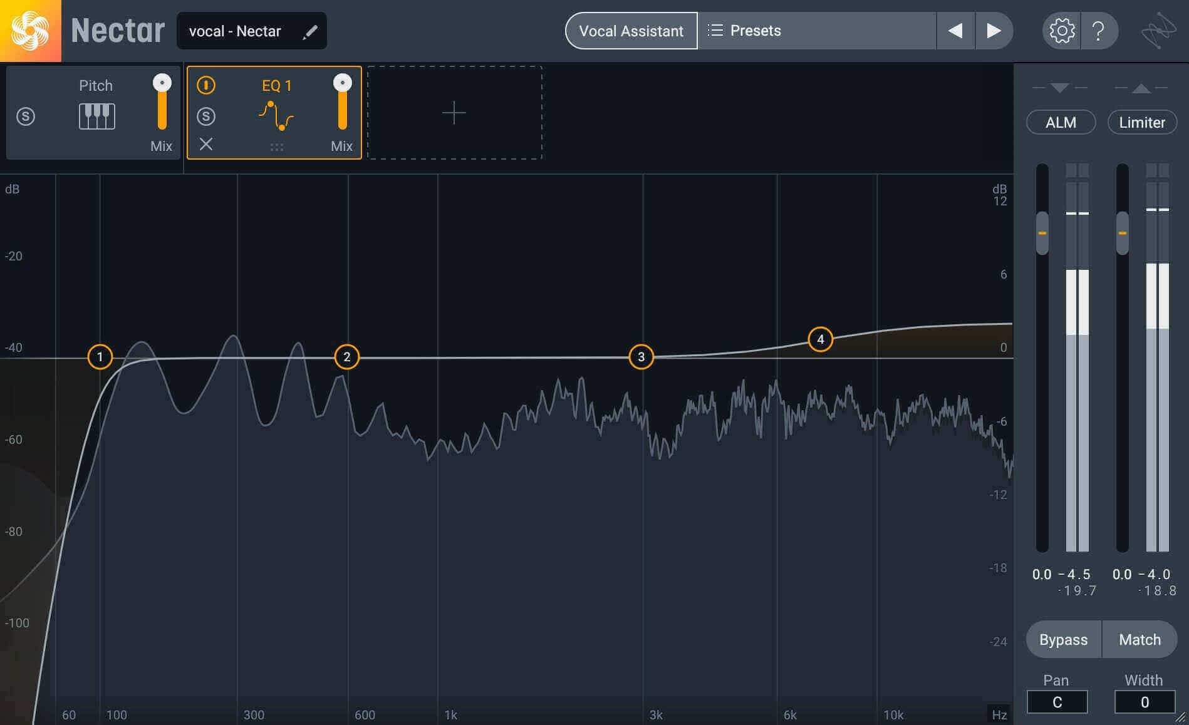Toggle the Limiter

(x=1142, y=122)
